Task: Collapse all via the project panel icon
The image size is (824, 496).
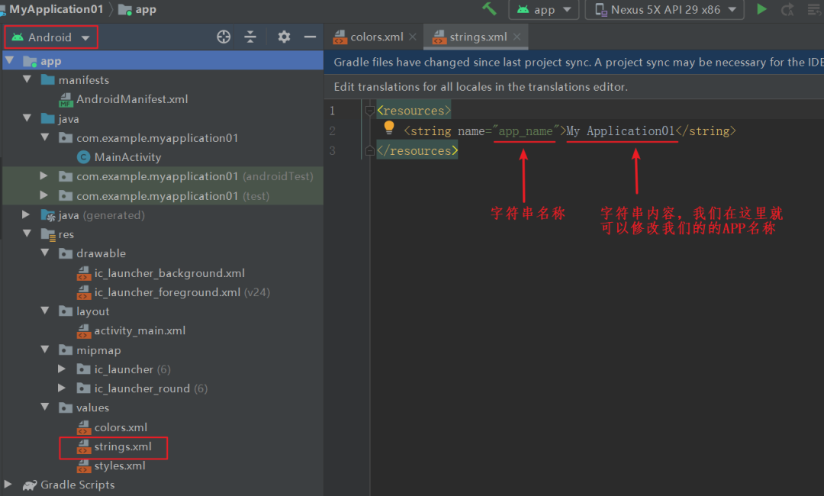Action: pyautogui.click(x=250, y=37)
